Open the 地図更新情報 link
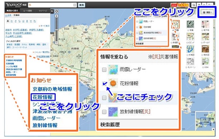This screenshot has height=139, width=219. (x=44, y=56)
